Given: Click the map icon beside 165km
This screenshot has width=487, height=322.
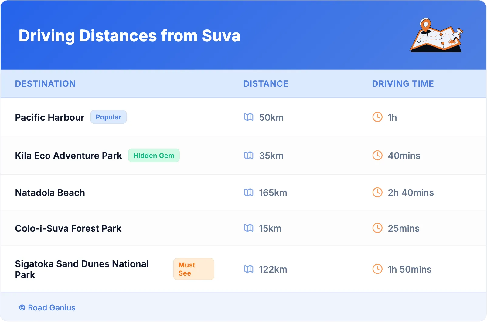Looking at the screenshot, I should tap(249, 193).
